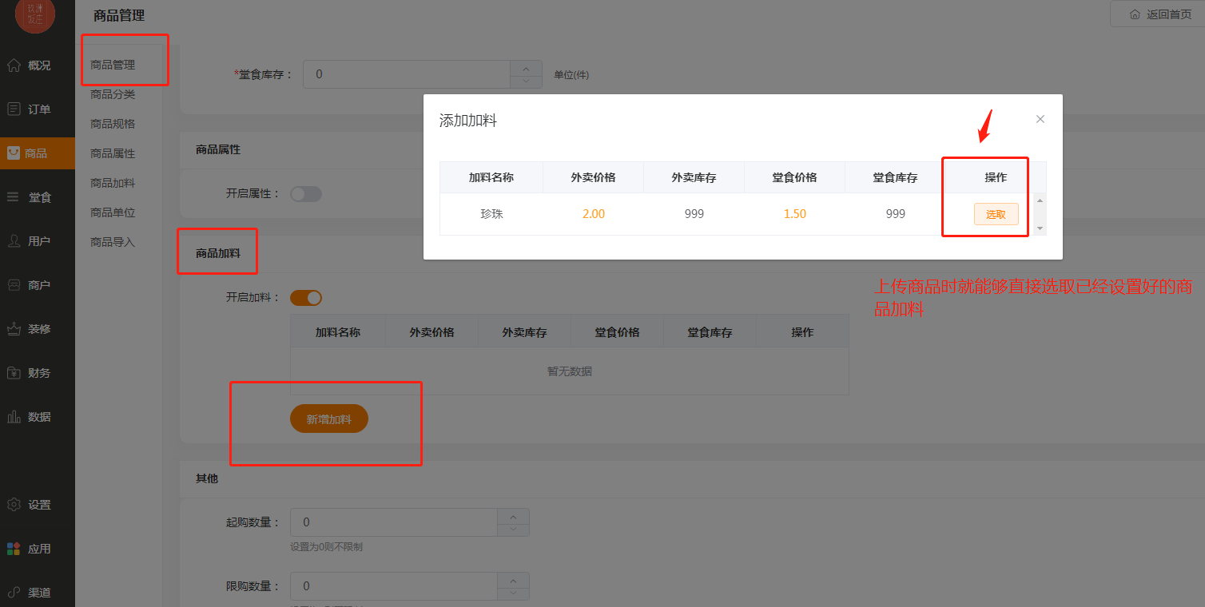1205x607 pixels.
Task: Click the 设置 gear icon in sidebar
Action: (x=14, y=505)
